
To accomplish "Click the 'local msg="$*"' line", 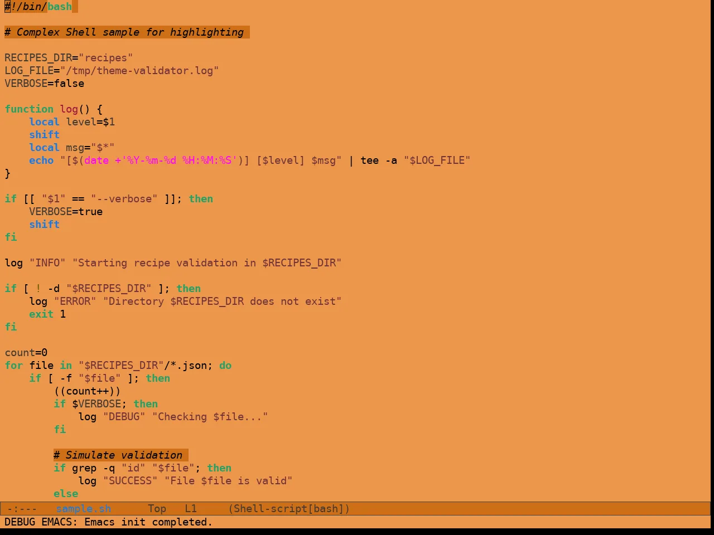I will 72,148.
